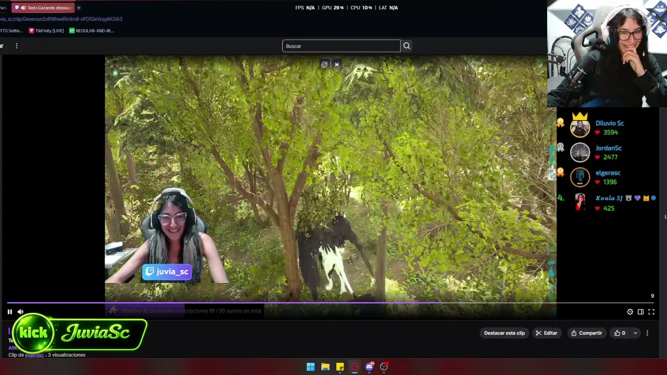Click the search magnifier button
This screenshot has width=667, height=375.
(x=406, y=46)
